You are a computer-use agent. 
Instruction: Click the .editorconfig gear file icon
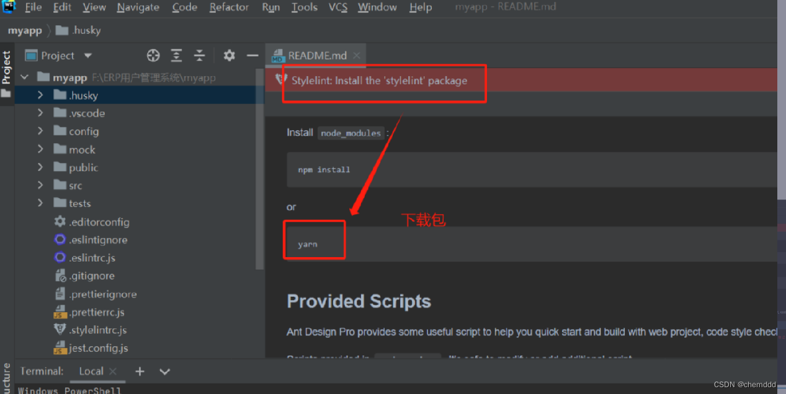(60, 222)
